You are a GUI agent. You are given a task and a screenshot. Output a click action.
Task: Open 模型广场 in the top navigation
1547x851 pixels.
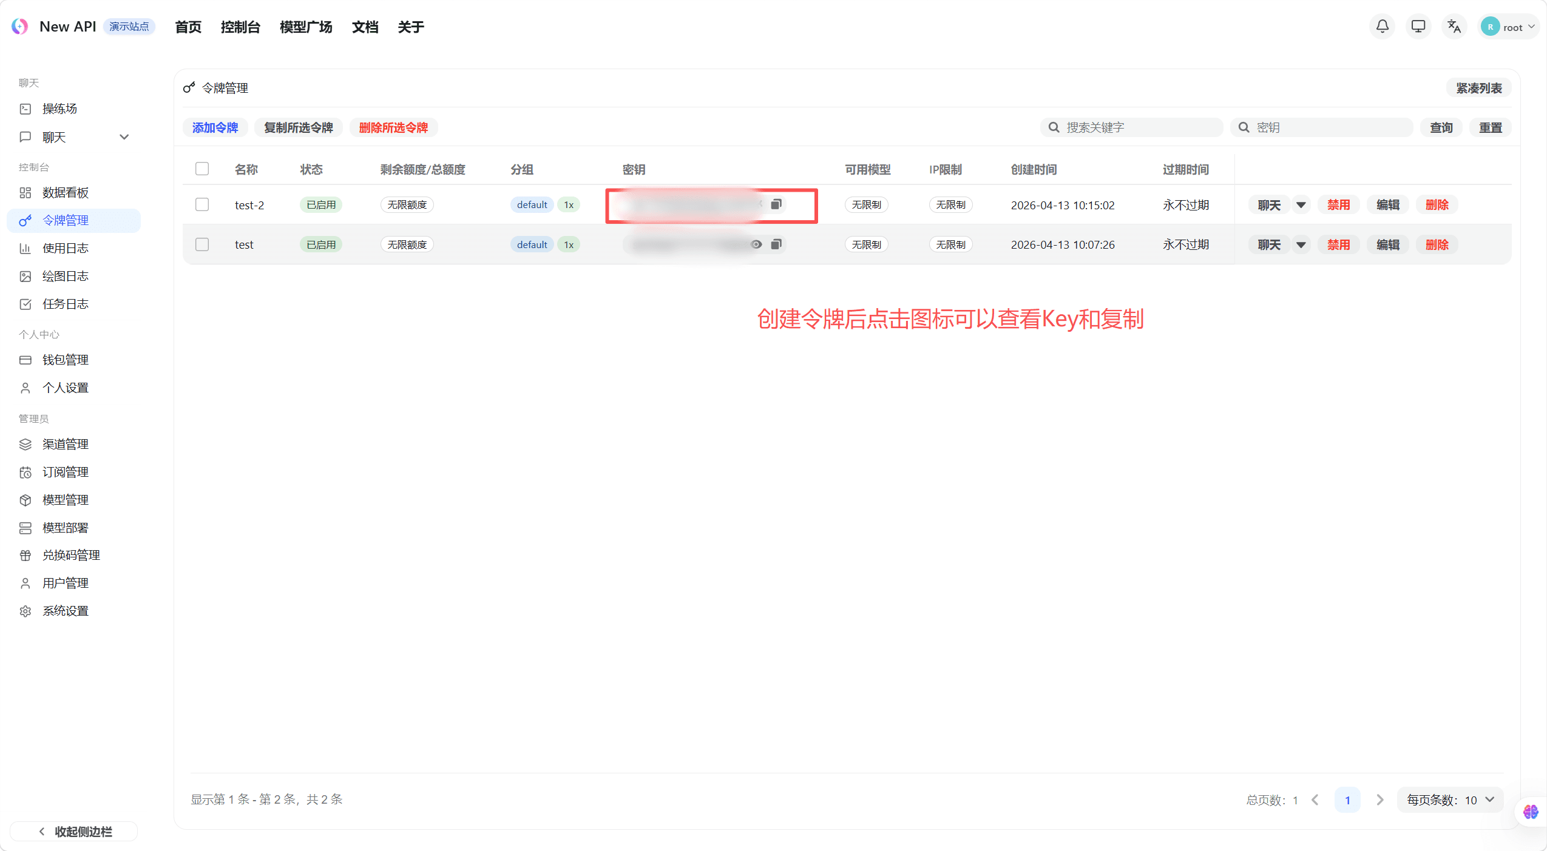306,26
